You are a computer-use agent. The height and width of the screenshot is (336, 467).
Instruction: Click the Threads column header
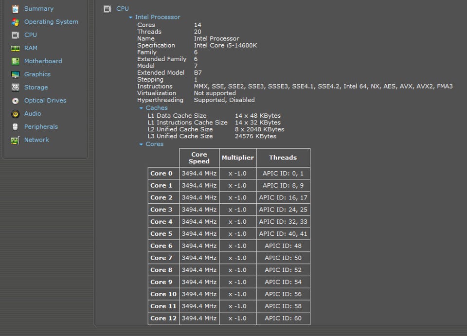coord(283,158)
